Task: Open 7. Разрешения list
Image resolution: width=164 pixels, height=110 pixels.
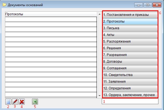Action: point(130,55)
